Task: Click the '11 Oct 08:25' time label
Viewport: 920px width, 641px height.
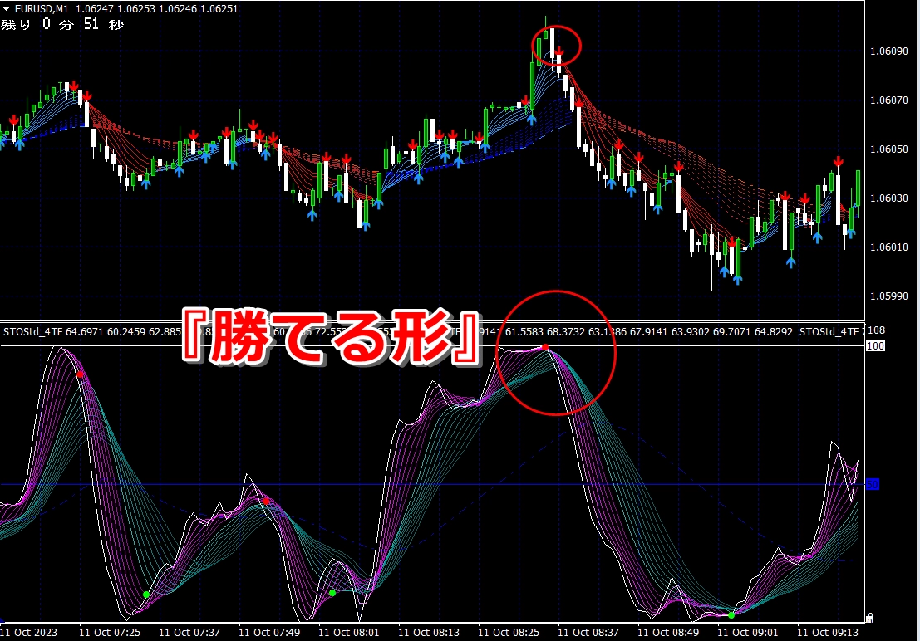Action: coord(509,632)
